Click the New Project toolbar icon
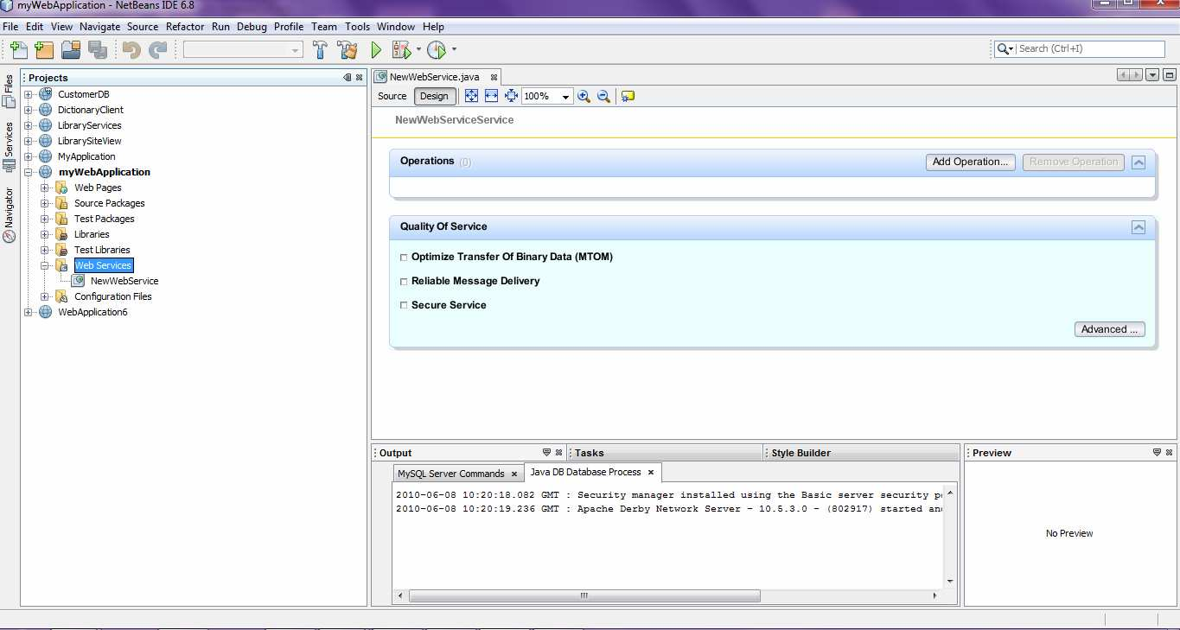 point(44,50)
